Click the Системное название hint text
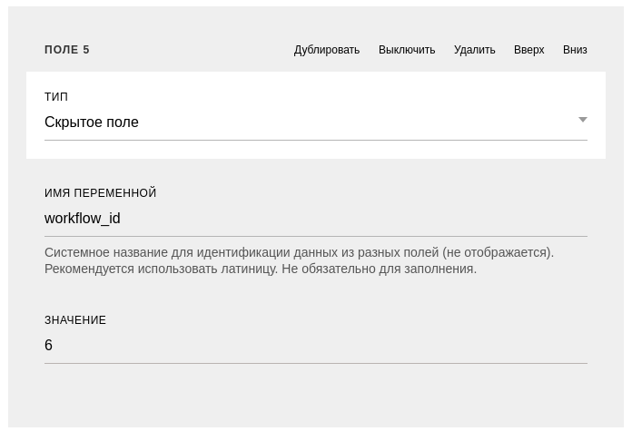The width and height of the screenshot is (632, 431). 299,252
